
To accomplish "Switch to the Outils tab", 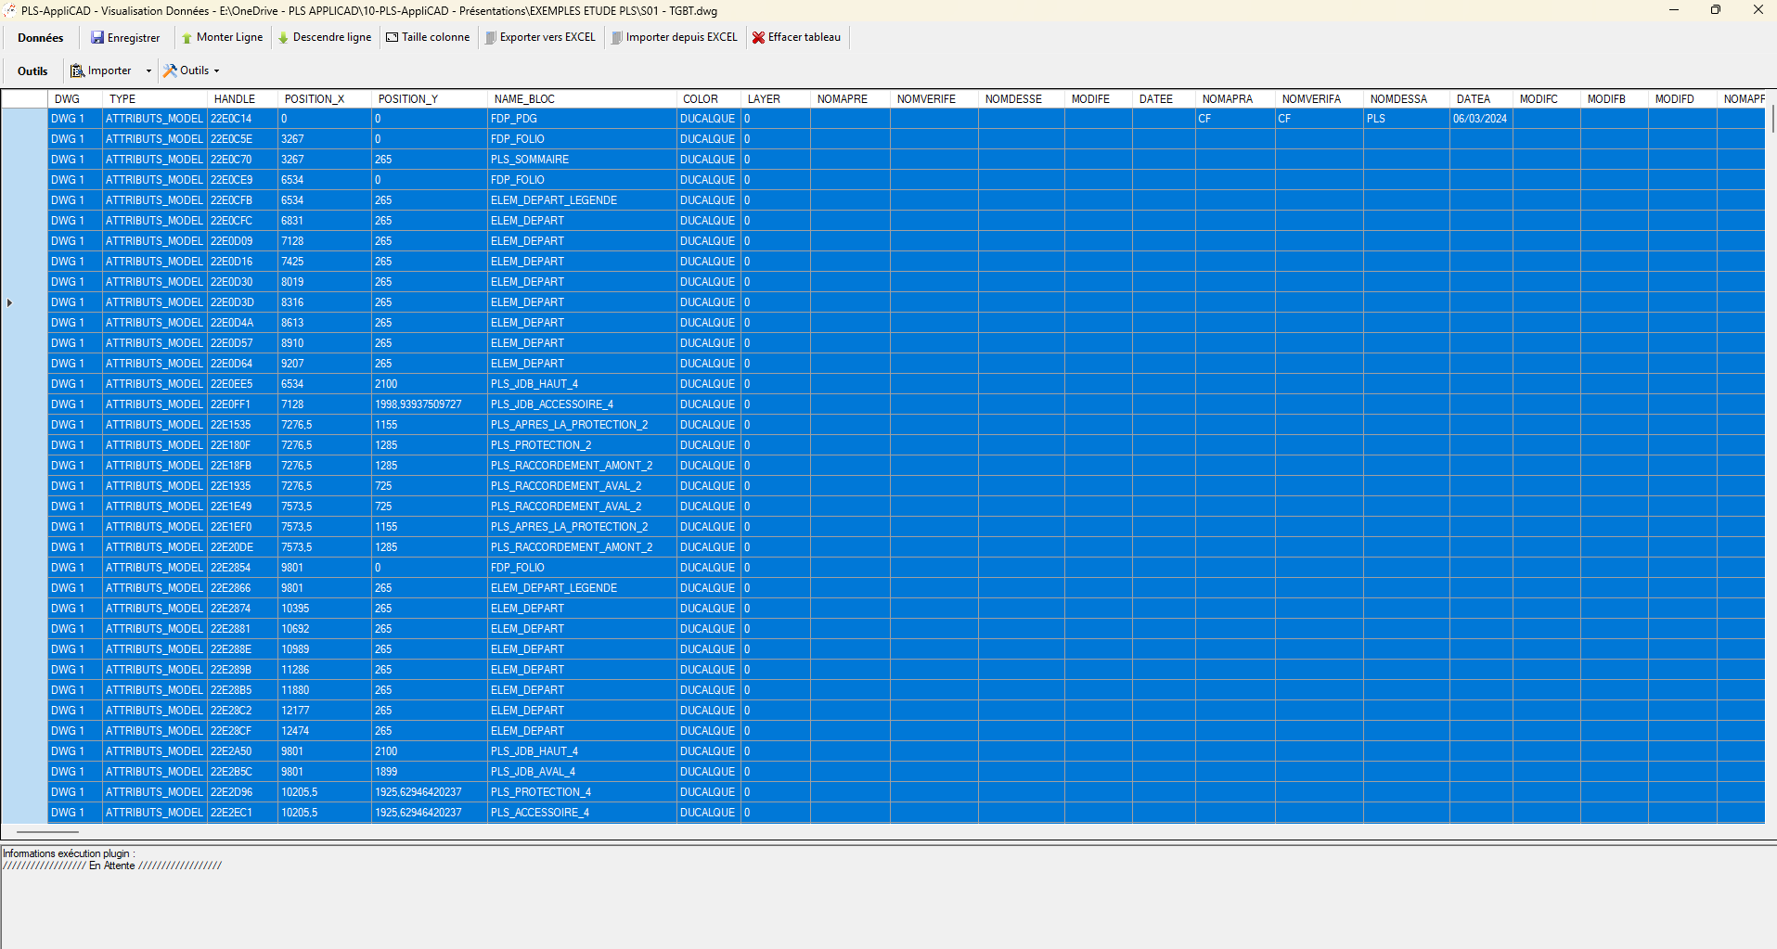I will (x=32, y=71).
